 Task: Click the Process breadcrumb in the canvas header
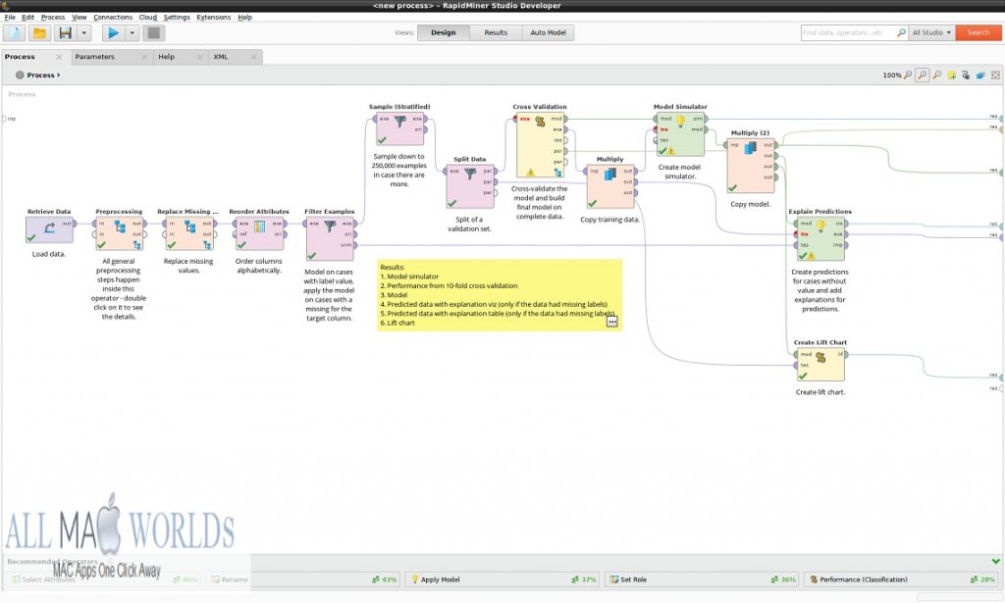pyautogui.click(x=40, y=75)
